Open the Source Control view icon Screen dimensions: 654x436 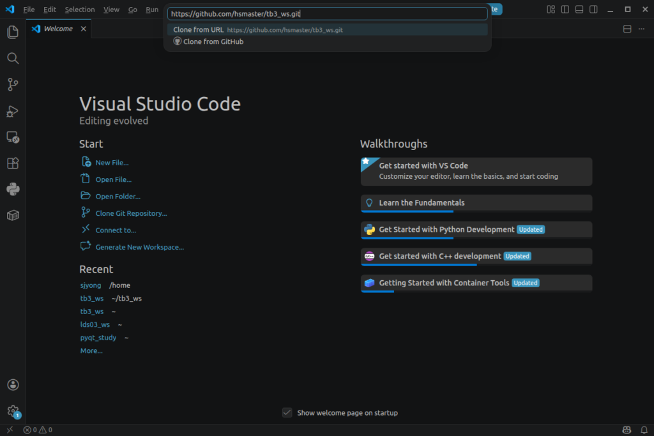tap(13, 85)
